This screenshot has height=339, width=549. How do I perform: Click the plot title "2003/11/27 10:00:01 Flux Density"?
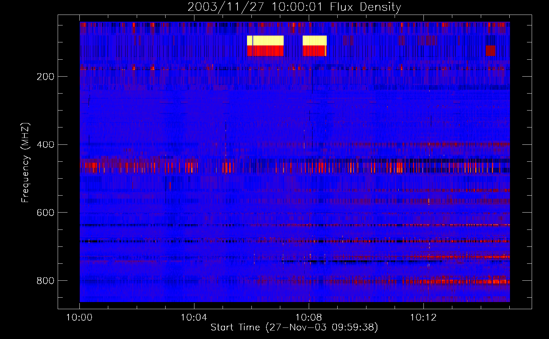point(294,7)
